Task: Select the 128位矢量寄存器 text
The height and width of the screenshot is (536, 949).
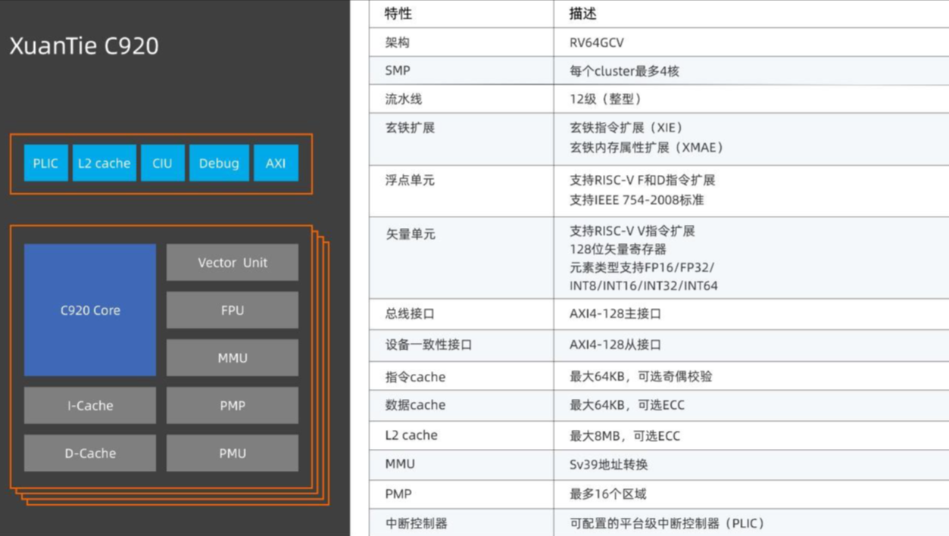Action: point(618,249)
